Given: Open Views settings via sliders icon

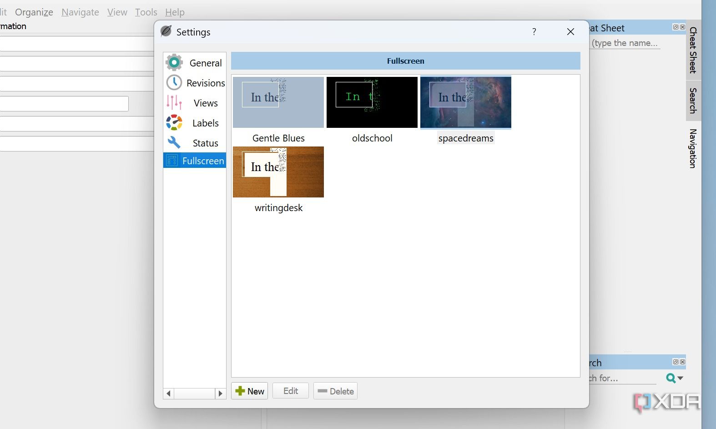Looking at the screenshot, I should click(x=174, y=103).
